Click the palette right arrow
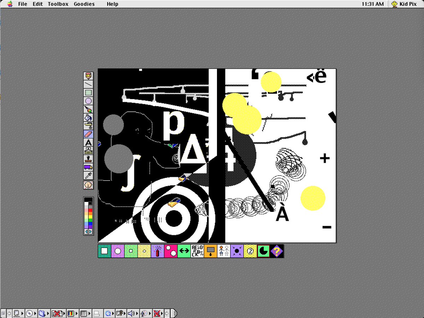Image resolution: width=424 pixels, height=318 pixels. (x=90, y=232)
